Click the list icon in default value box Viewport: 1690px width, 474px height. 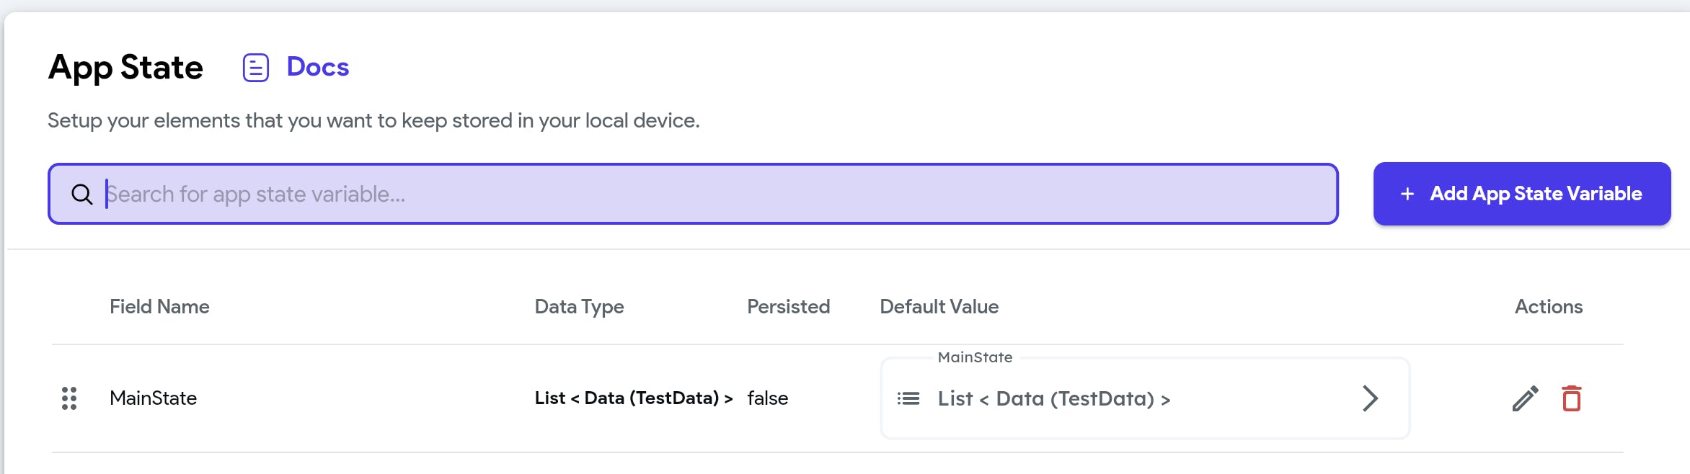click(908, 398)
